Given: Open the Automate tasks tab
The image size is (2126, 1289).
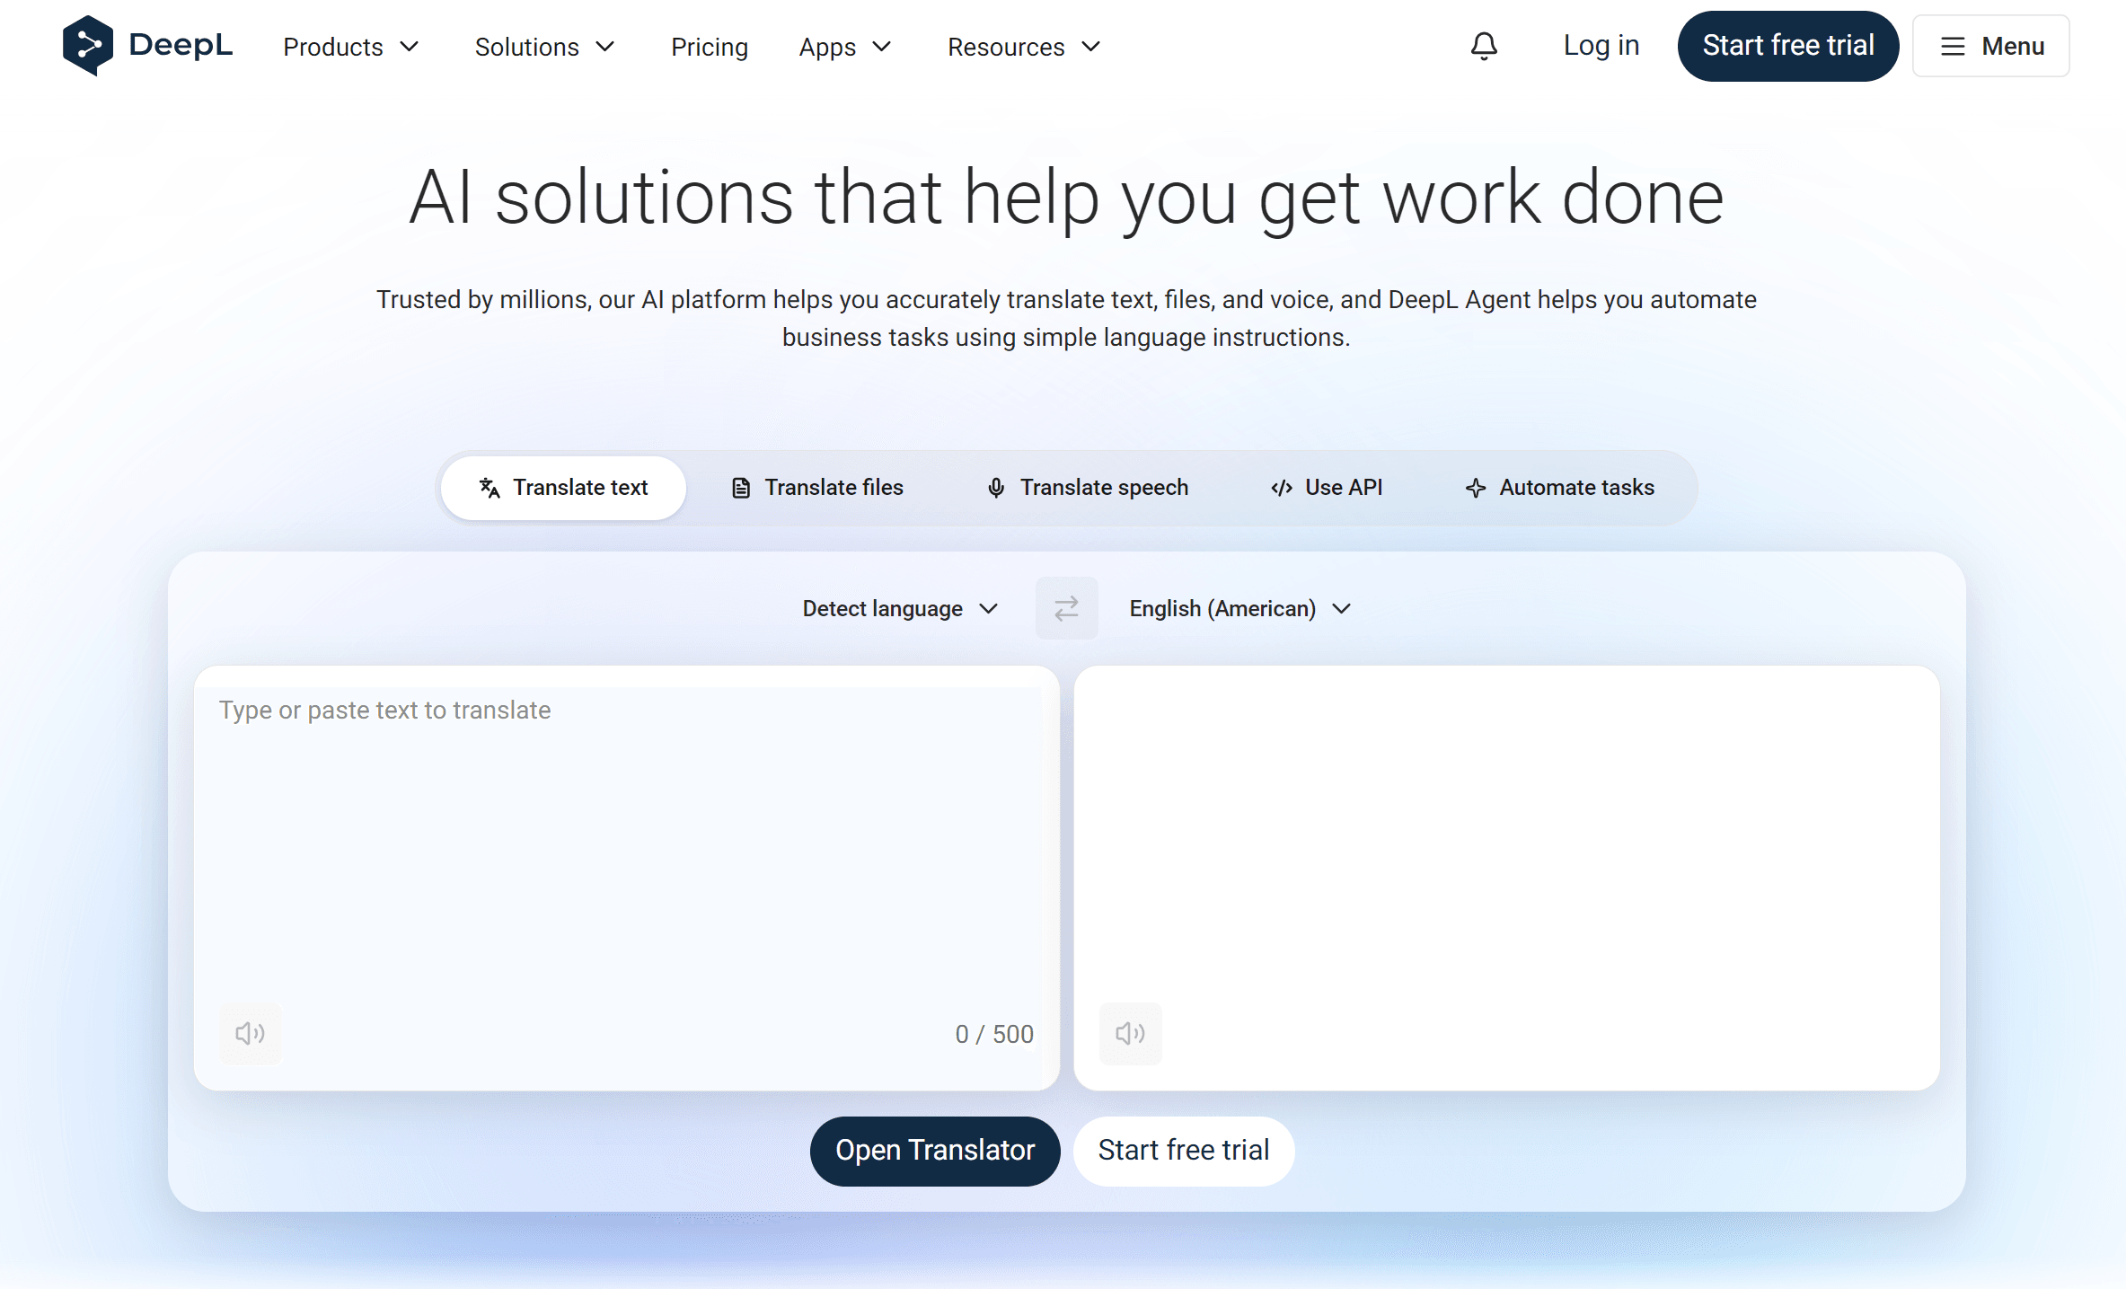Looking at the screenshot, I should [x=1559, y=488].
